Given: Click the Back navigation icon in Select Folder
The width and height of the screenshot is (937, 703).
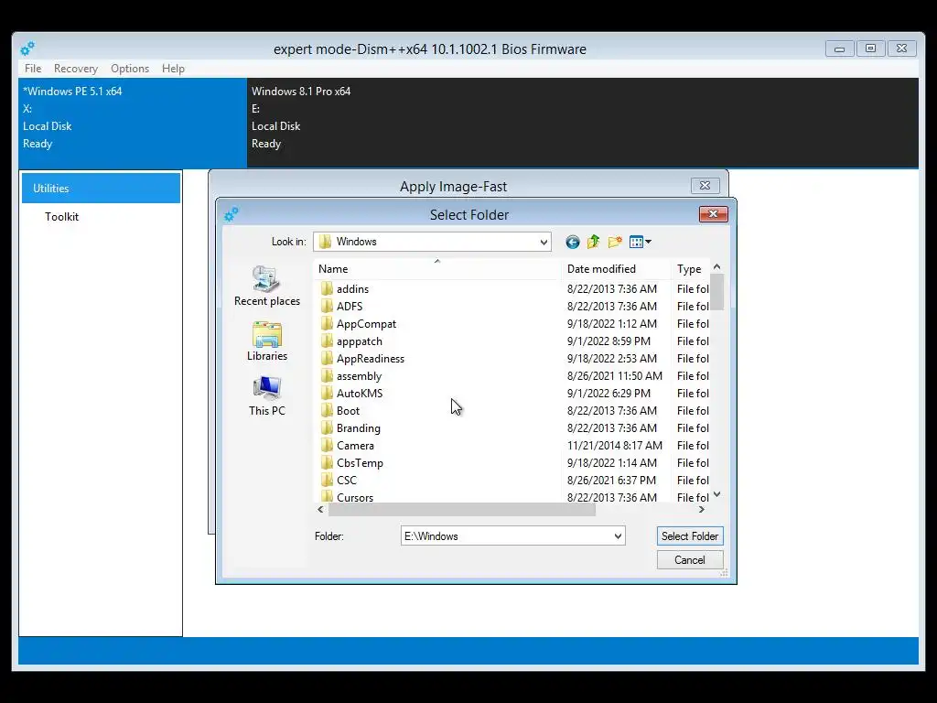Looking at the screenshot, I should (573, 242).
